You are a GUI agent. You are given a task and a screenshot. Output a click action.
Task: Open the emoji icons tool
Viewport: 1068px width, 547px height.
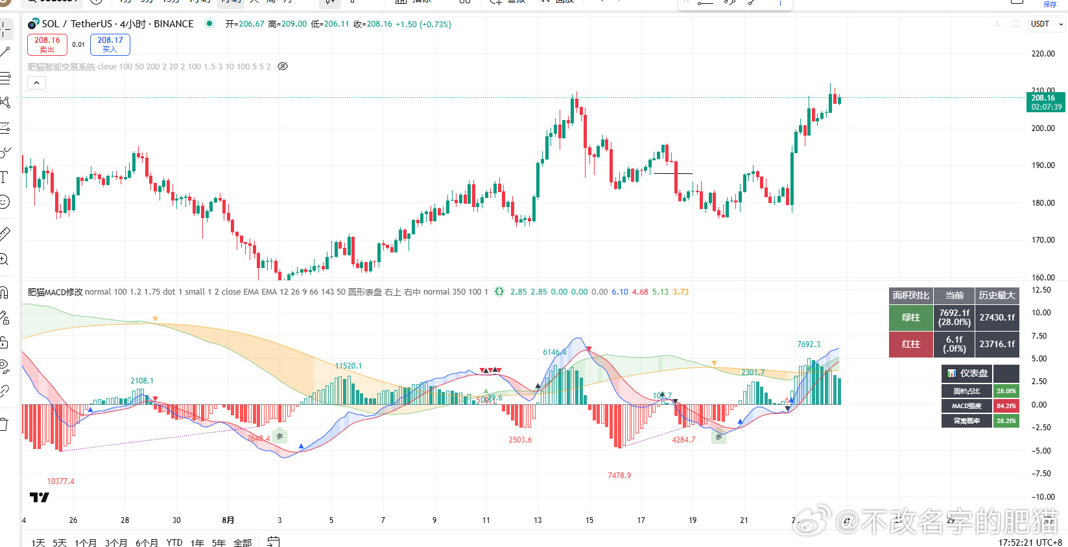4,202
